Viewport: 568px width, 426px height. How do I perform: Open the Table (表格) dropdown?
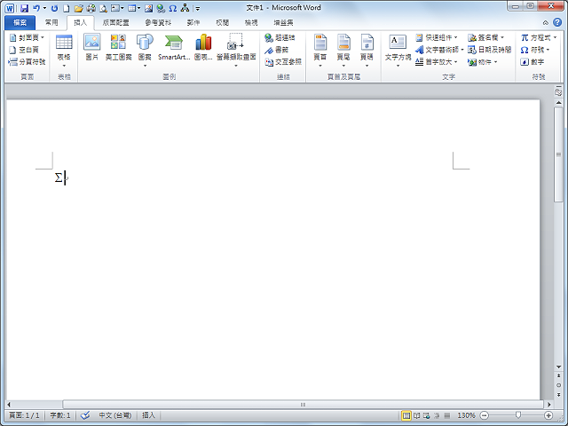(x=64, y=51)
